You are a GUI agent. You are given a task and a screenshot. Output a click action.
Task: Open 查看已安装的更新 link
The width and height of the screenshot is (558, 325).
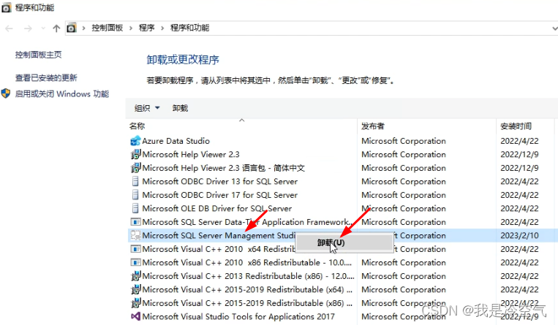click(x=46, y=78)
